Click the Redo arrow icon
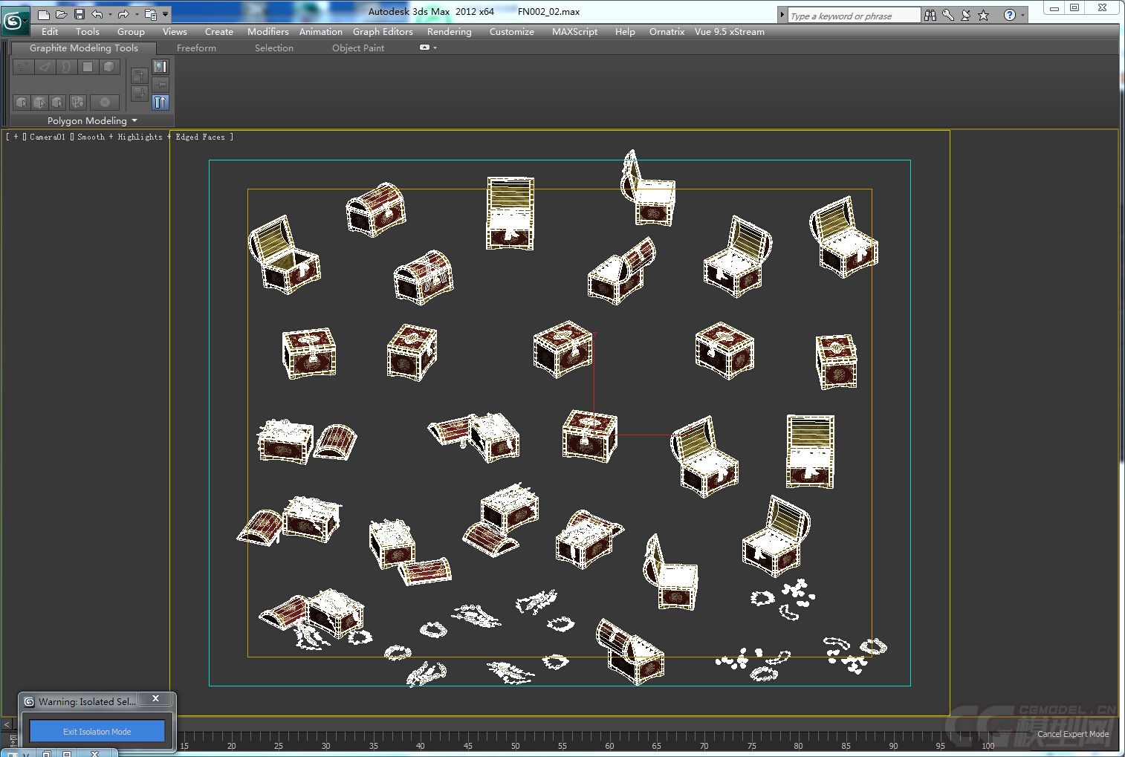The height and width of the screenshot is (757, 1125). coord(123,14)
